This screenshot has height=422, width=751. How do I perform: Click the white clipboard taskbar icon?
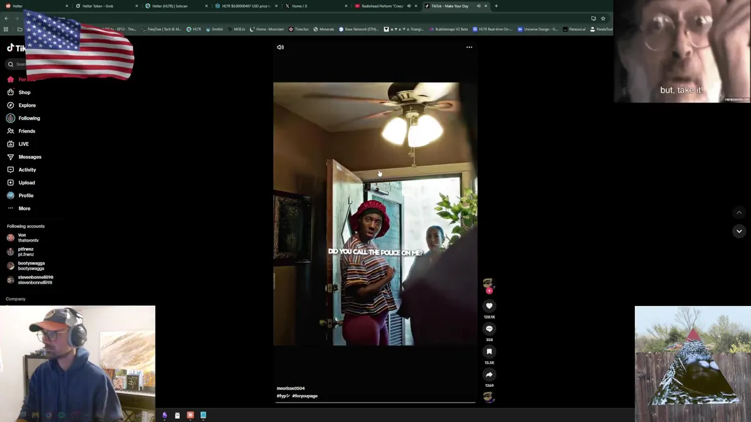click(x=177, y=415)
